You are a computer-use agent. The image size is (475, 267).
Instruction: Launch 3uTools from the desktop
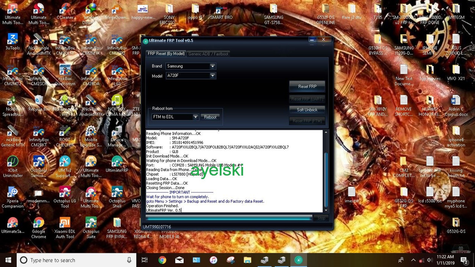tap(13, 42)
